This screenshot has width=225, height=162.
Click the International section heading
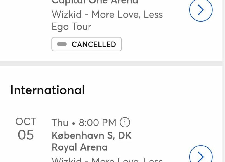[48, 90]
